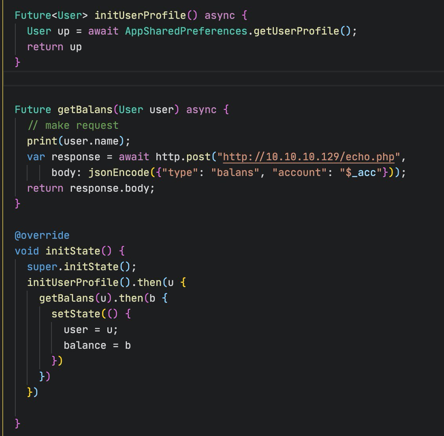Click 'return response.body;' statement
This screenshot has width=444, height=436.
tap(91, 188)
